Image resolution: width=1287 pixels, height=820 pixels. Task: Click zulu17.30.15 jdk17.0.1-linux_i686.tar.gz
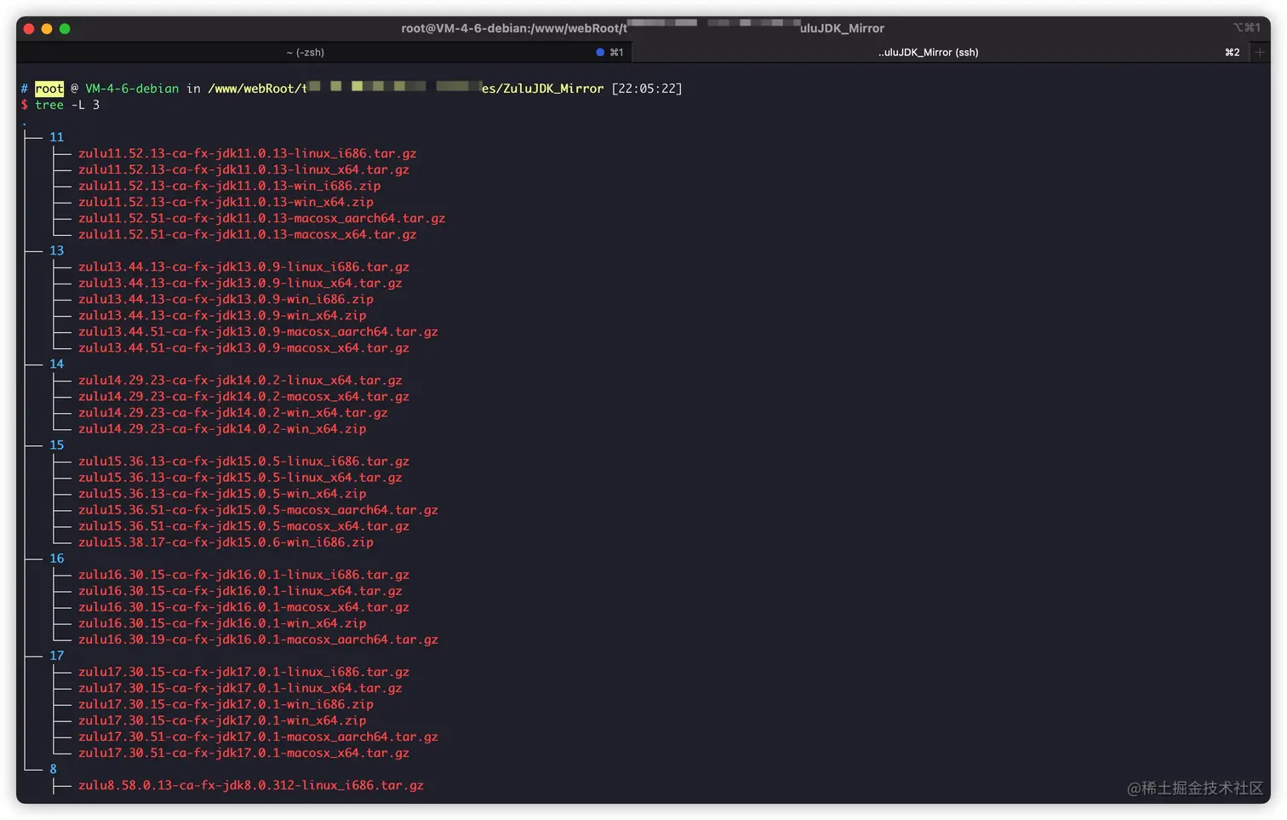tap(244, 672)
